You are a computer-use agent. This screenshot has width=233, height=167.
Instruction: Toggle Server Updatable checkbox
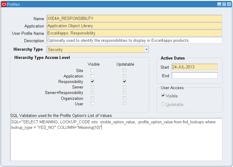(x=124, y=87)
